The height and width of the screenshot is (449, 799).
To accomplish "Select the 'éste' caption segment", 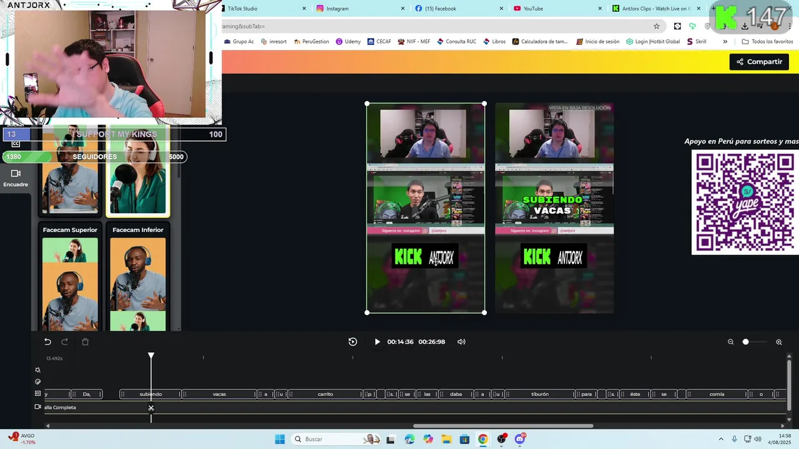I will pos(635,394).
